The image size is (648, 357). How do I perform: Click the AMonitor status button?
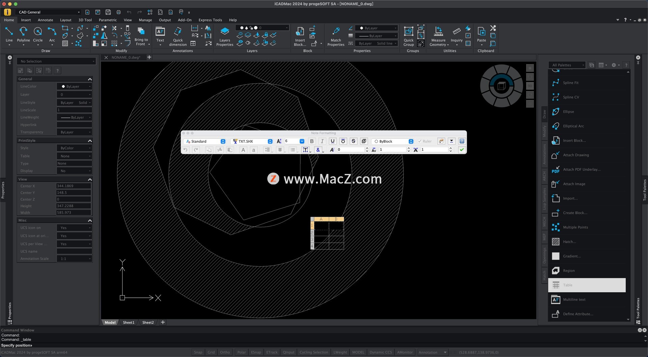pos(405,352)
